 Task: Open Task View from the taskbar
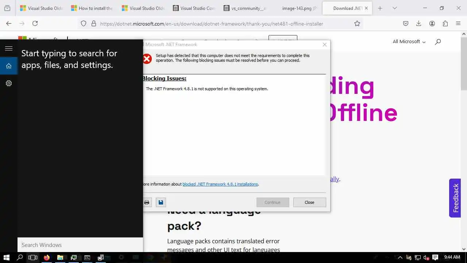(x=33, y=258)
